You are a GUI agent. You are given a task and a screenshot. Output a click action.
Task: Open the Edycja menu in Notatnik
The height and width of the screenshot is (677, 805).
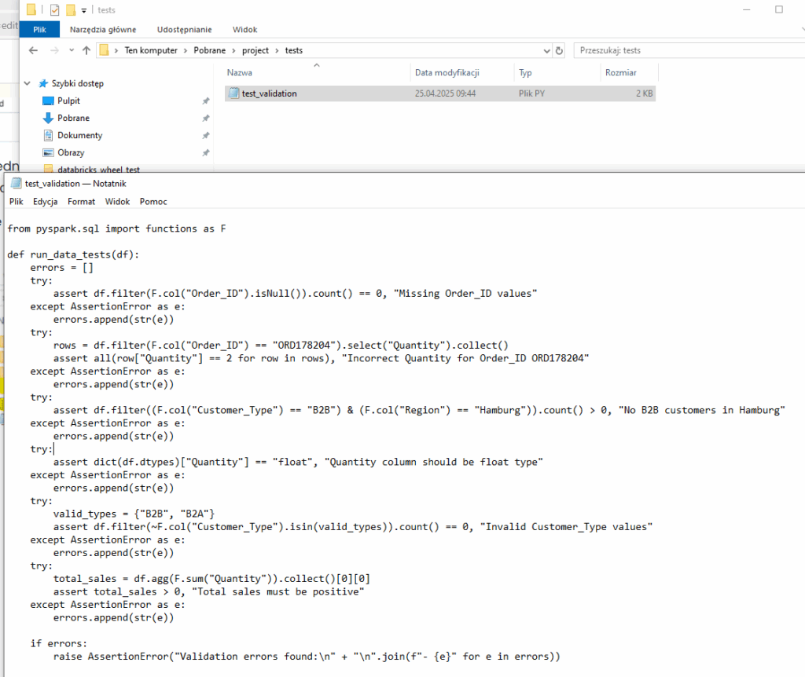45,202
